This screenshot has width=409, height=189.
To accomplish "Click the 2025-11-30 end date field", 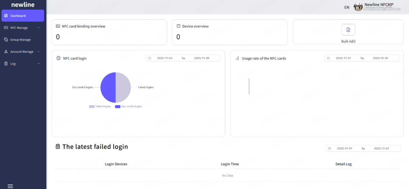I will coord(380,58).
